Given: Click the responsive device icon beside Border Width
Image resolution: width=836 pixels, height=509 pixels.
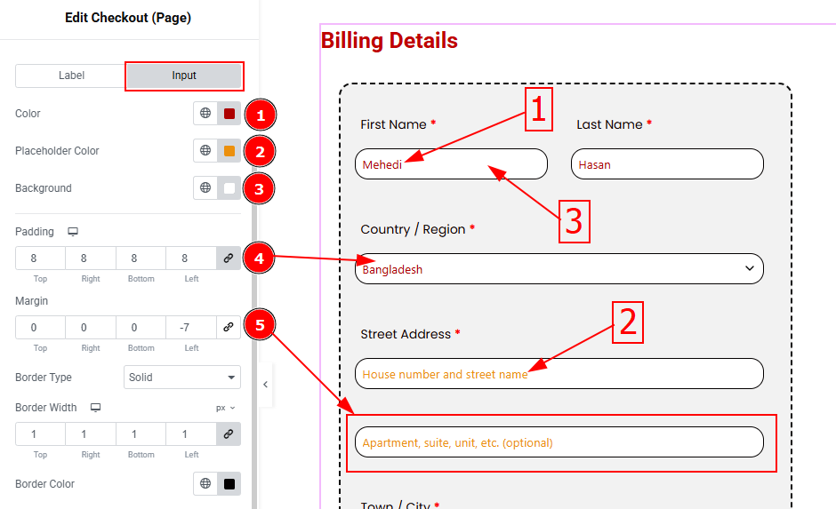Looking at the screenshot, I should point(96,408).
